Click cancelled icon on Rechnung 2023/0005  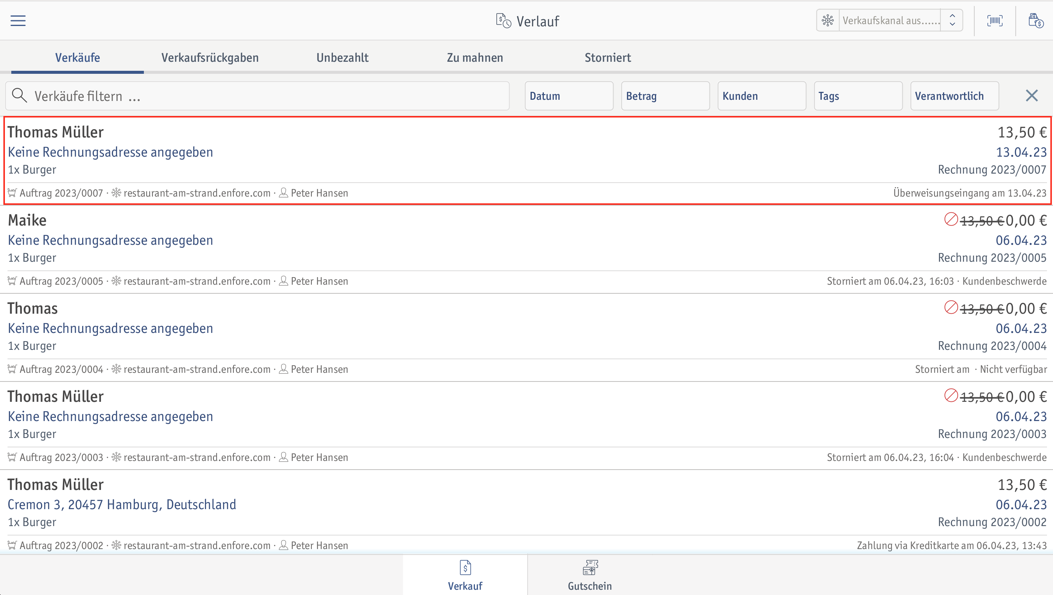(951, 220)
